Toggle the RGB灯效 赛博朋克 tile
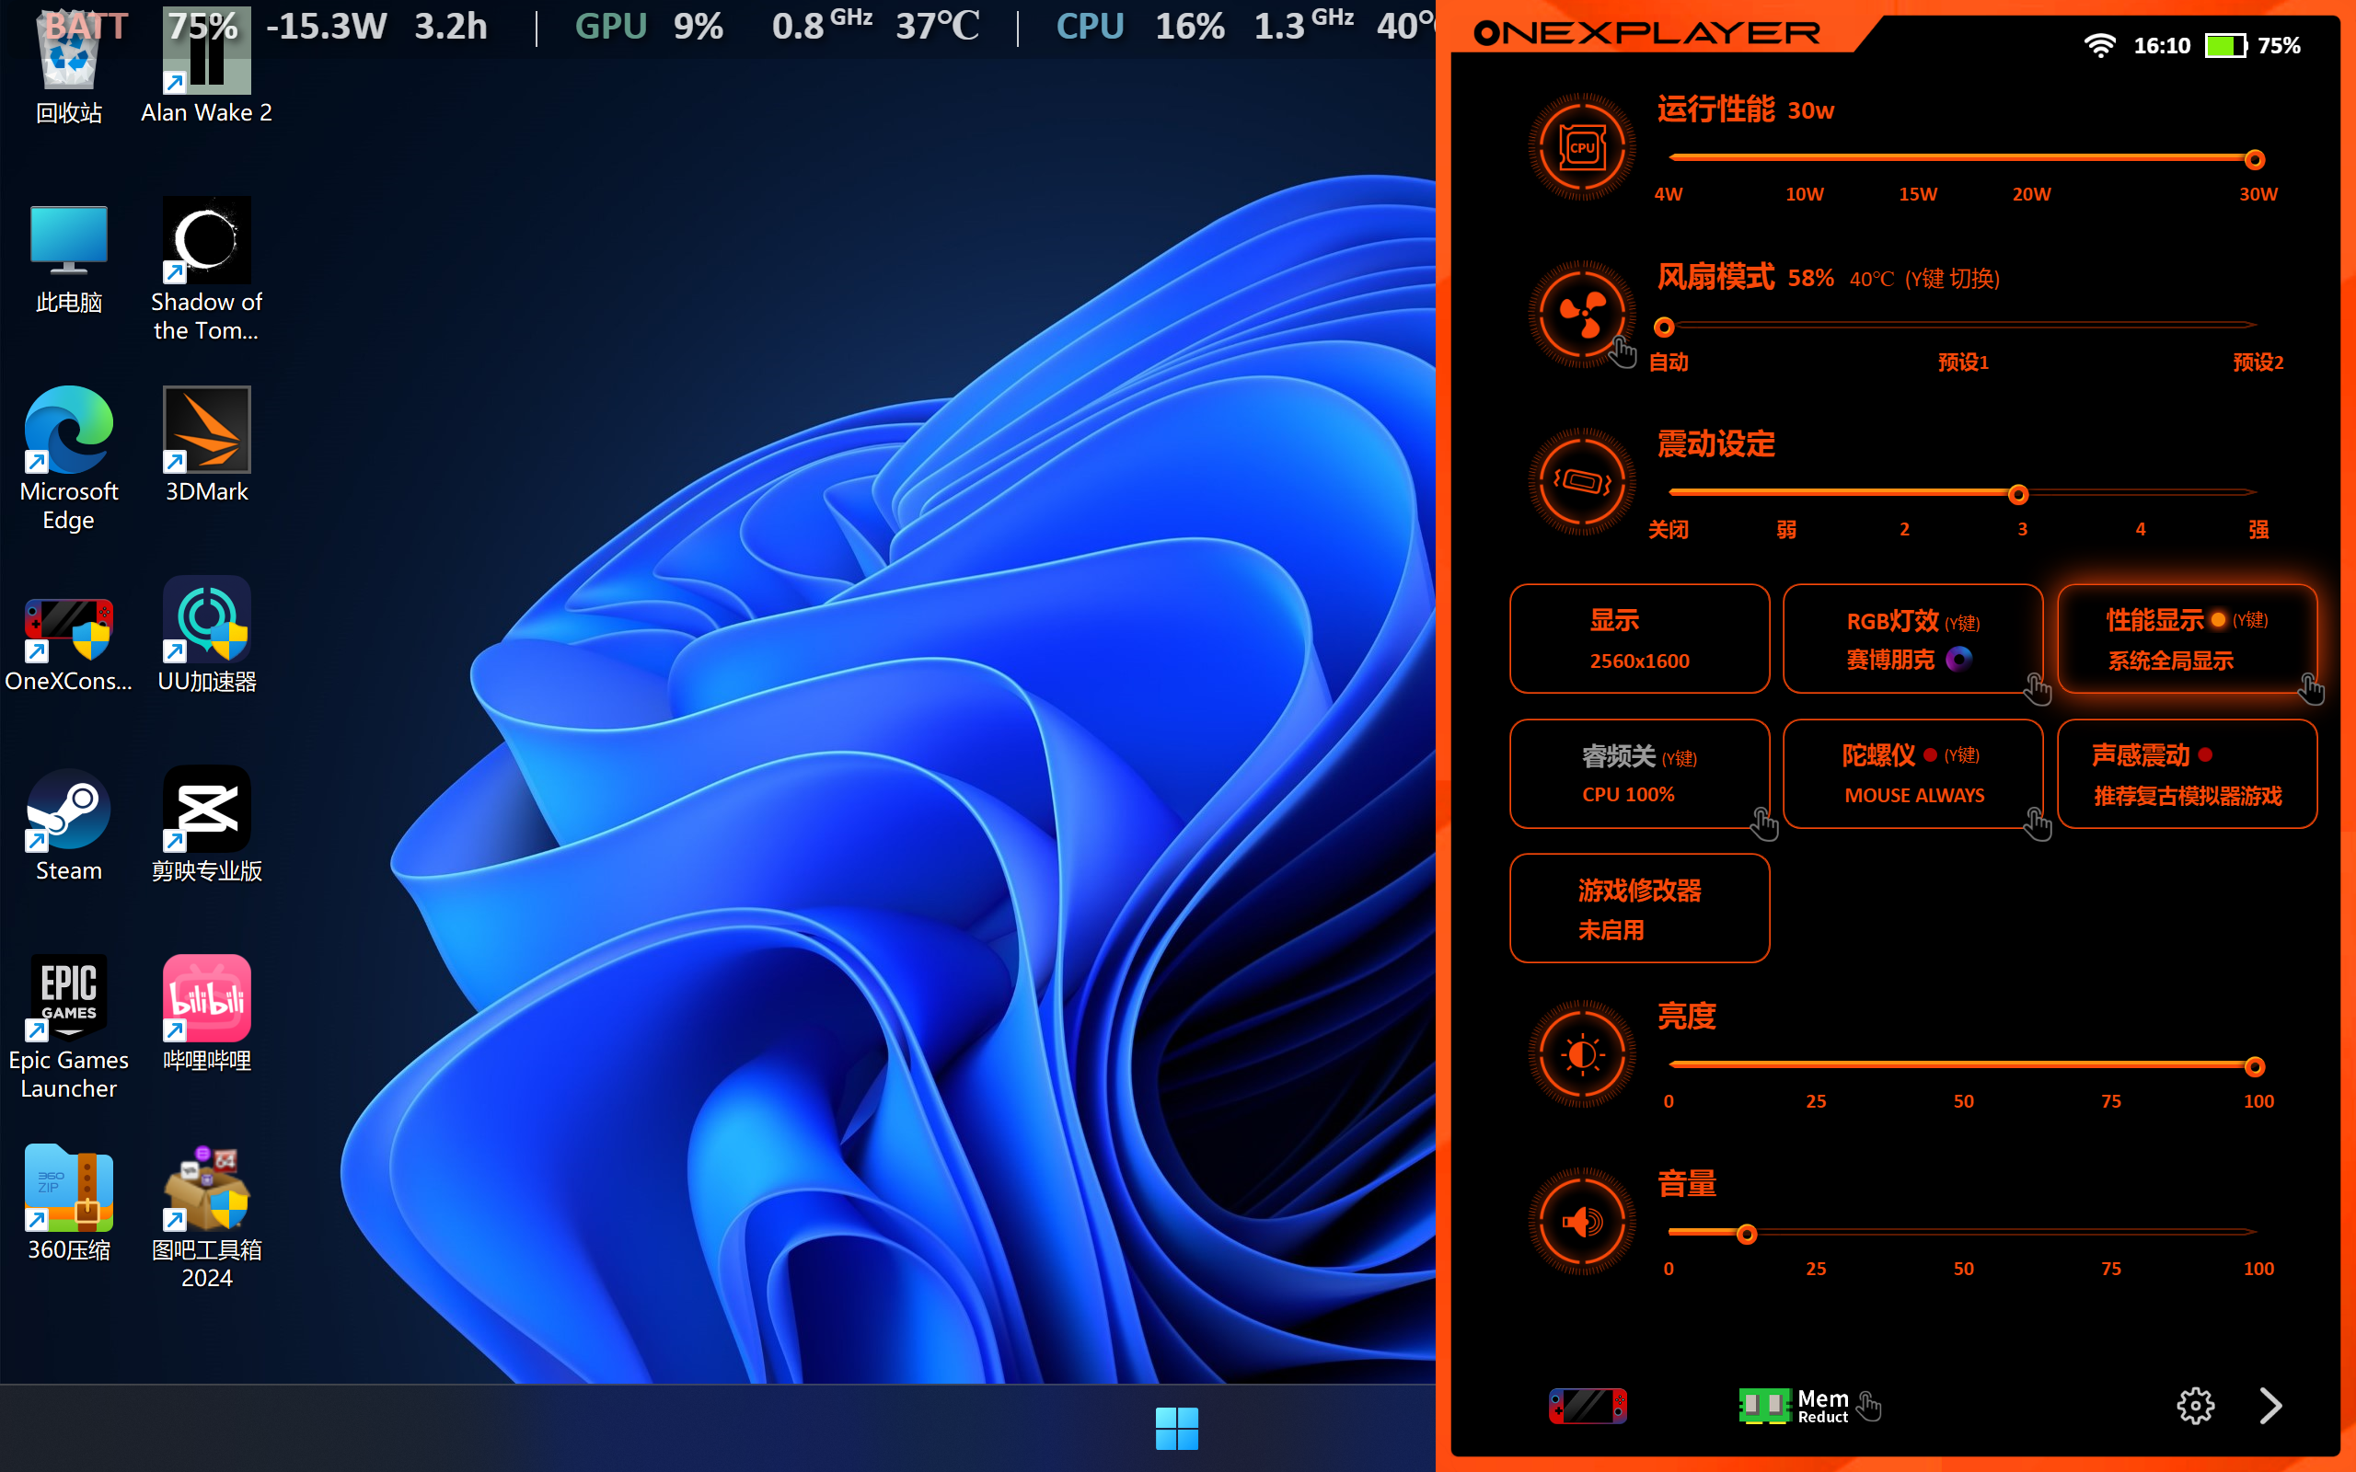The width and height of the screenshot is (2356, 1472). [x=1913, y=638]
